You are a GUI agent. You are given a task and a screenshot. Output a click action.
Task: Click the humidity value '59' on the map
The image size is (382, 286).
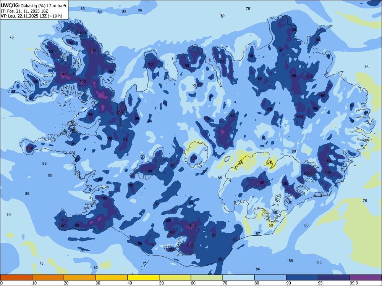[271, 225]
